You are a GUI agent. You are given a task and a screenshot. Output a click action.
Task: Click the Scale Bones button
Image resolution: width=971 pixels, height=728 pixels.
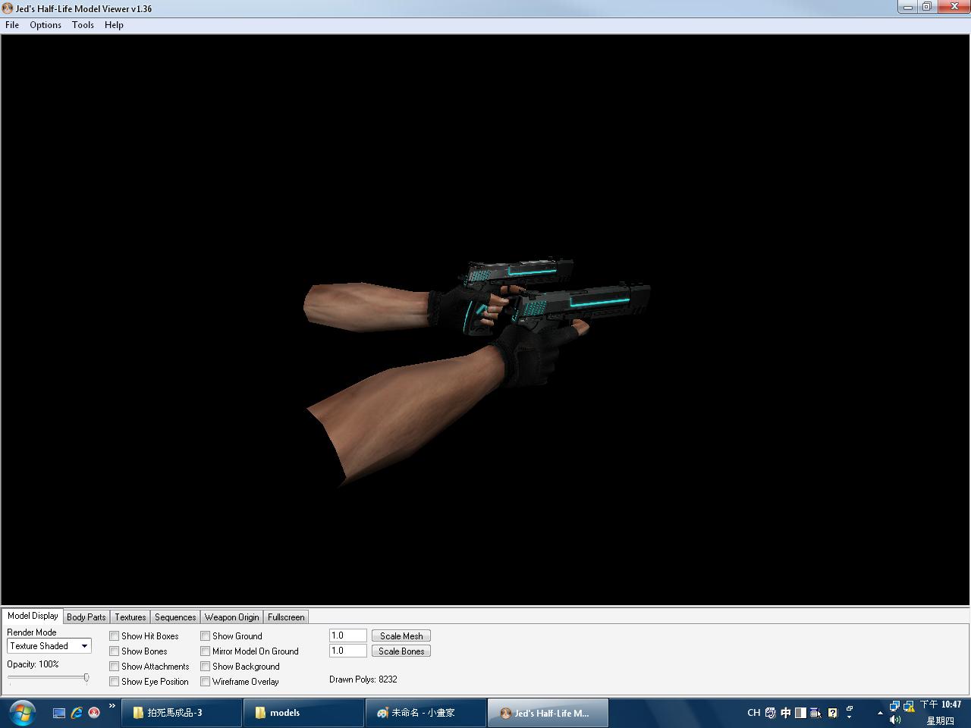point(401,651)
